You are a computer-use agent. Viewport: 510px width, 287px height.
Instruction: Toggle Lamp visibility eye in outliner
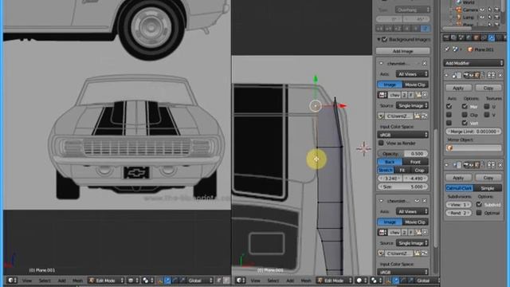point(482,18)
